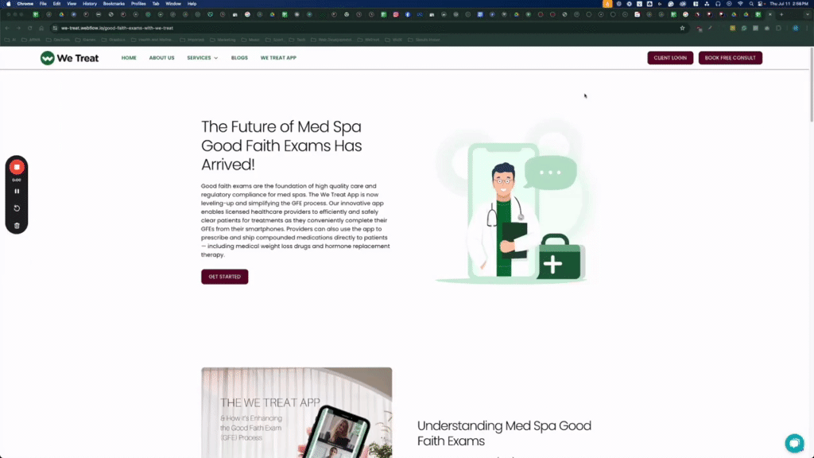The height and width of the screenshot is (458, 814).
Task: Click the page's vertical scrollbar
Action: coord(811,84)
